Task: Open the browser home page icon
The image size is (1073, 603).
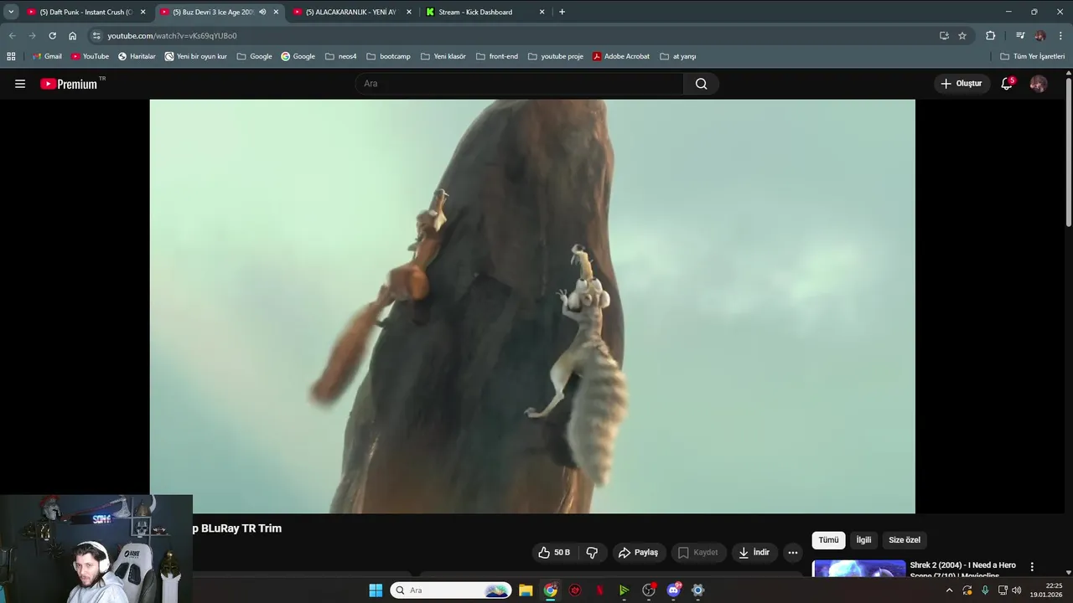Action: pos(72,36)
